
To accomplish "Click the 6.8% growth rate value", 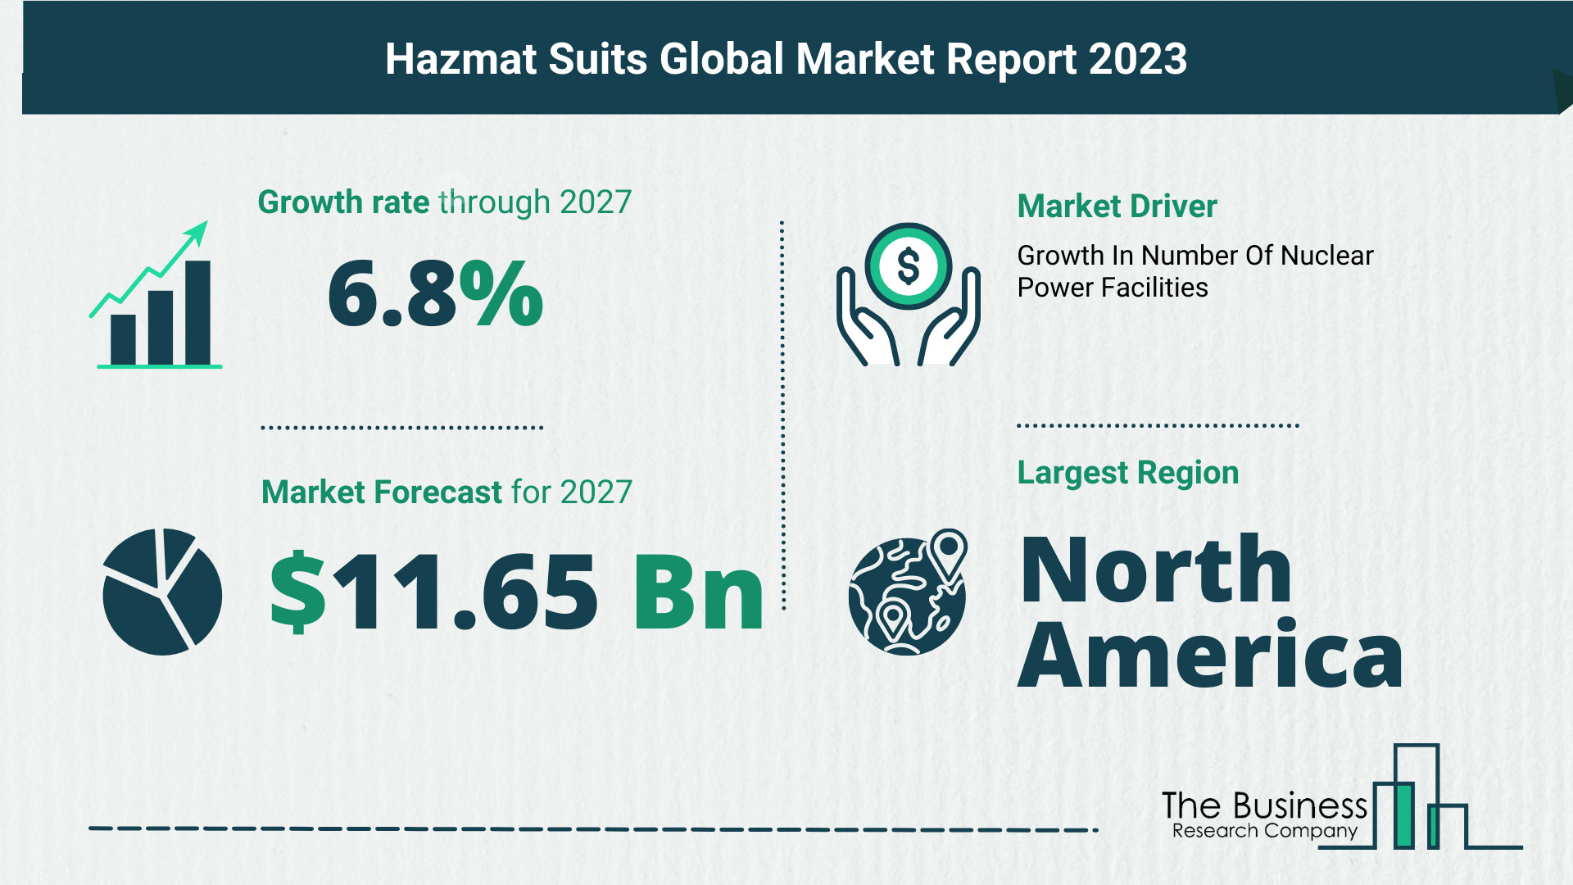I will click(x=435, y=293).
